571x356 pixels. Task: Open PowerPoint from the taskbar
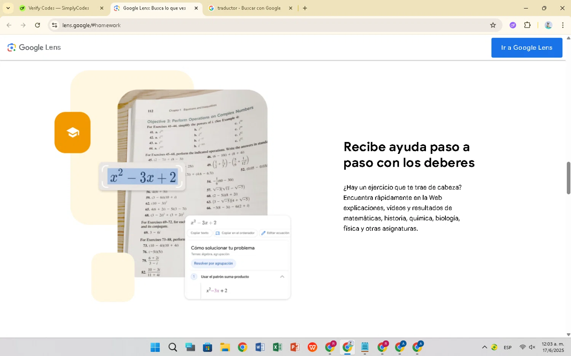pos(295,347)
